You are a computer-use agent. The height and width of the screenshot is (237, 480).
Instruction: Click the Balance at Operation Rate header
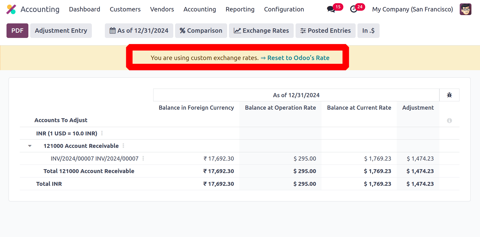[x=280, y=108]
